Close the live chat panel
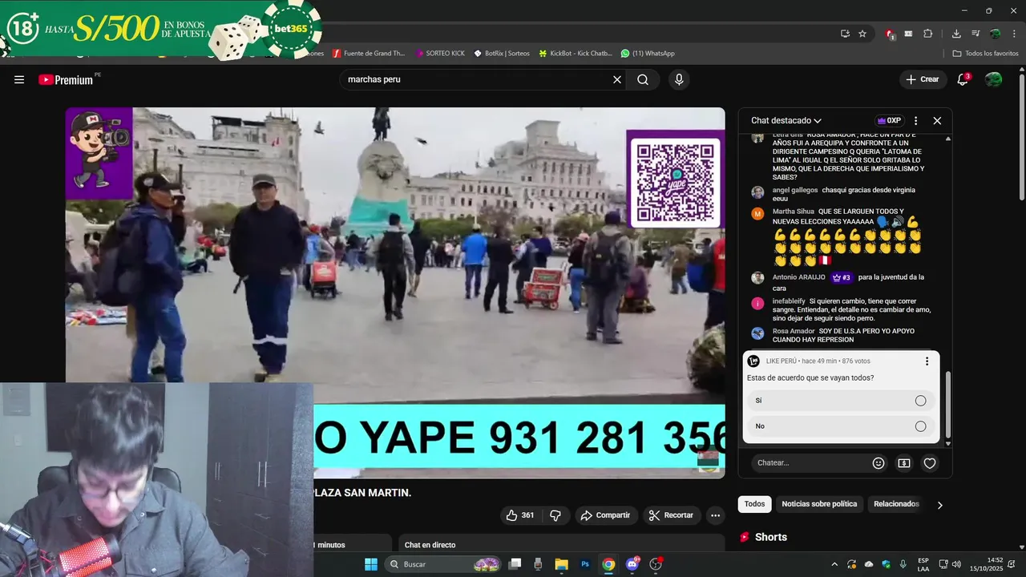 click(937, 121)
